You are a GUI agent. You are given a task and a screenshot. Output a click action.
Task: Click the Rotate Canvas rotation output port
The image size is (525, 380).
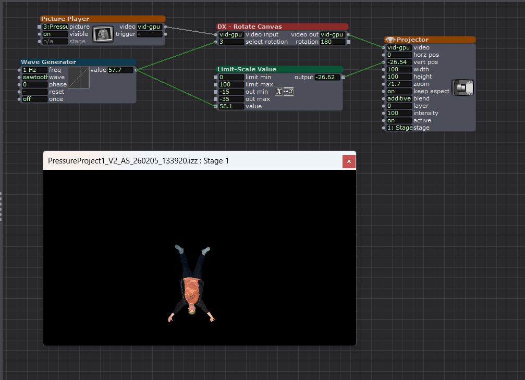348,42
